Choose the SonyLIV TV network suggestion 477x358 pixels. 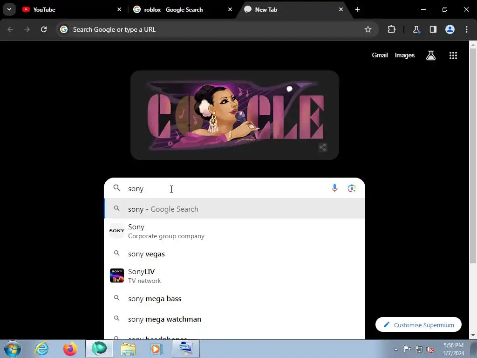click(235, 276)
